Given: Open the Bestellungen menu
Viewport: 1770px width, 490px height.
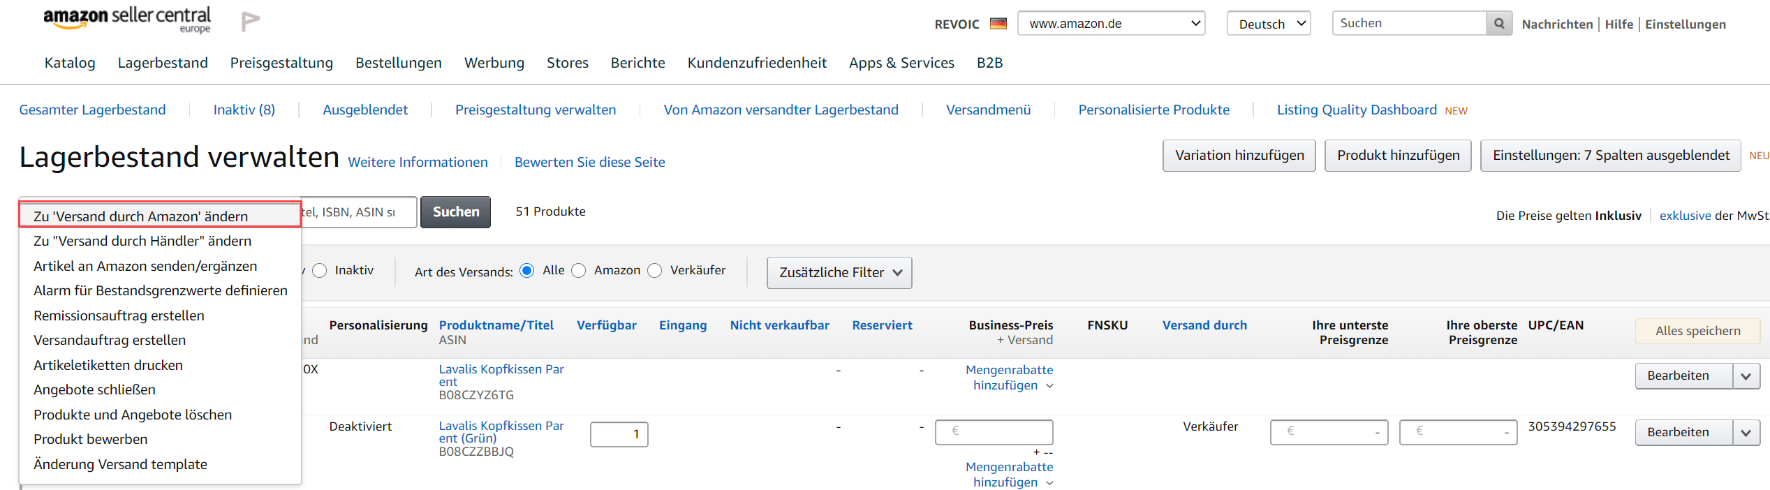Looking at the screenshot, I should click(399, 63).
